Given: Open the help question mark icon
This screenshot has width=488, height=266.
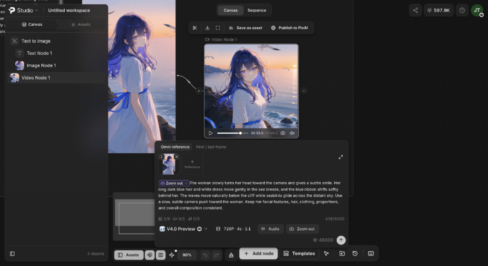Looking at the screenshot, I should pos(462,10).
